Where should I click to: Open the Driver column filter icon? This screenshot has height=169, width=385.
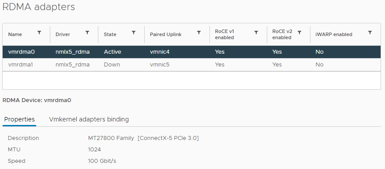(x=87, y=33)
